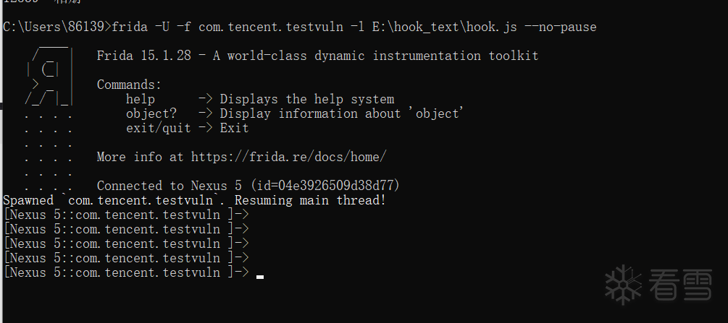
Task: Click the --no-pause flag
Action: point(560,27)
